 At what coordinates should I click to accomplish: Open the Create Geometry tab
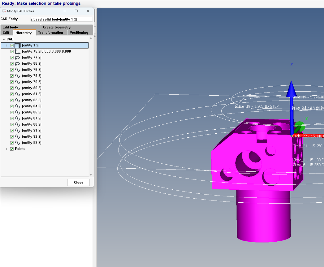[57, 27]
